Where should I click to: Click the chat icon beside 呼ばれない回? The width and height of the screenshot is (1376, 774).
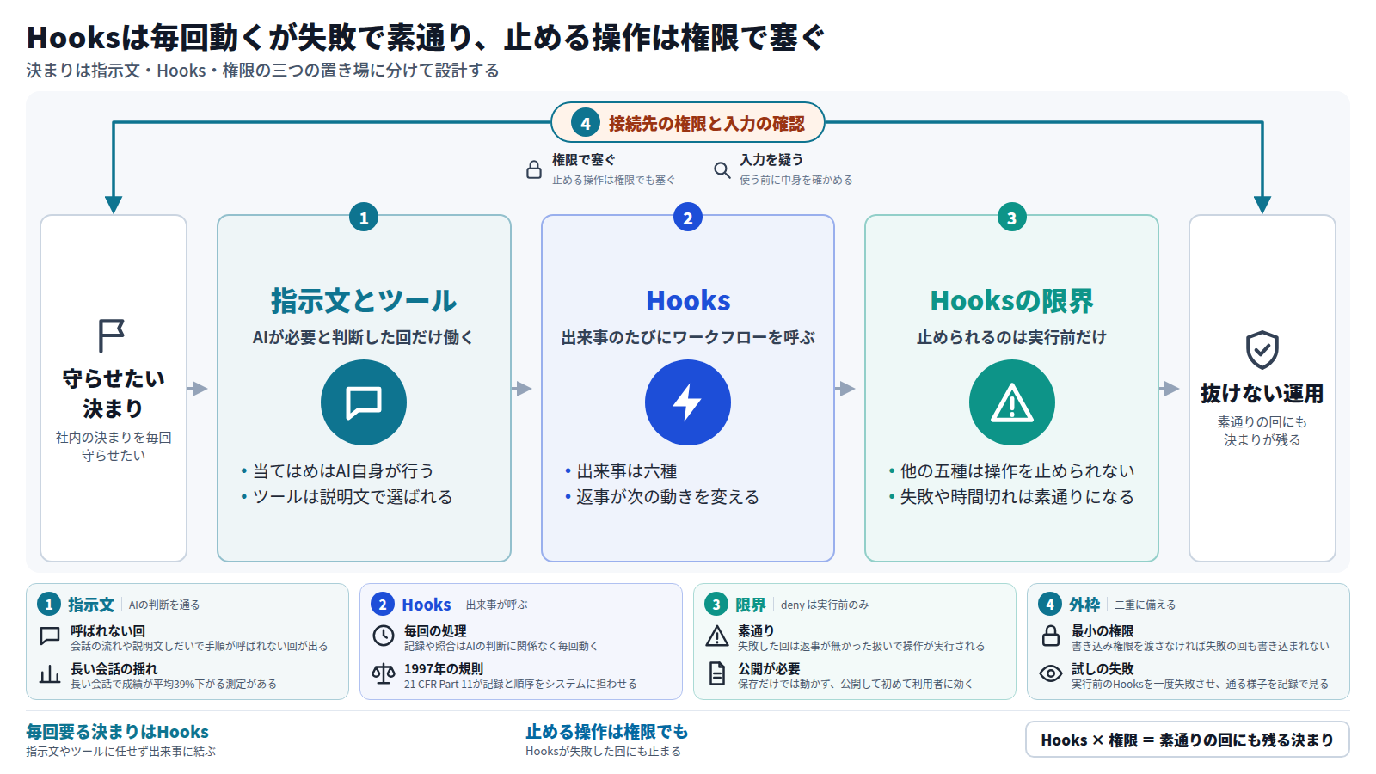[50, 636]
